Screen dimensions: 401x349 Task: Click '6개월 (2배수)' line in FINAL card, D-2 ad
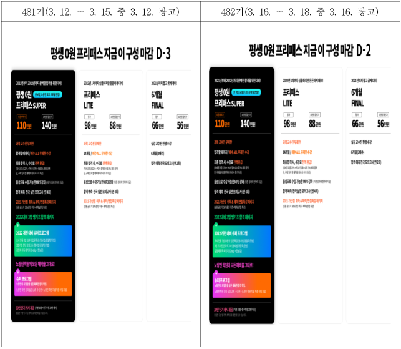(357, 152)
